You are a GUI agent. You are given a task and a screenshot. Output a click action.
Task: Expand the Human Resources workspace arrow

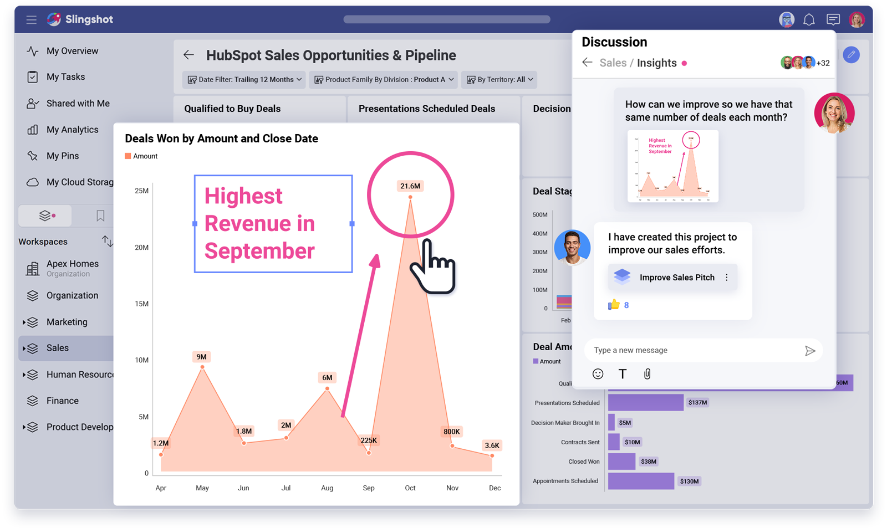(24, 375)
